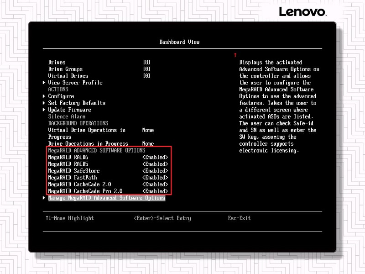This screenshot has width=365, height=274.
Task: Expand the Configure submenu arrow
Action: coord(44,96)
